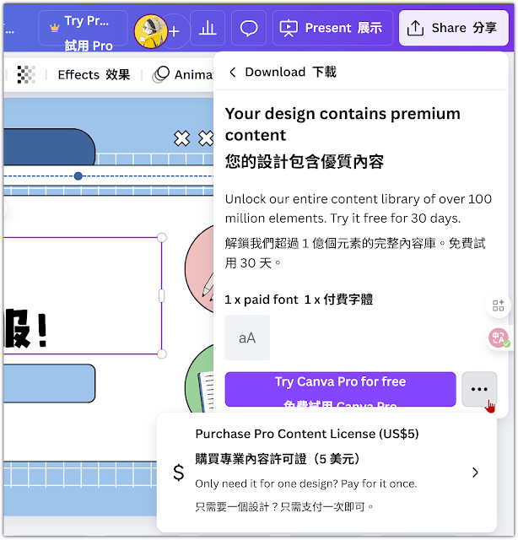Screen dimensions: 518x540
Task: Click the top-right text box handle
Action: tap(161, 238)
